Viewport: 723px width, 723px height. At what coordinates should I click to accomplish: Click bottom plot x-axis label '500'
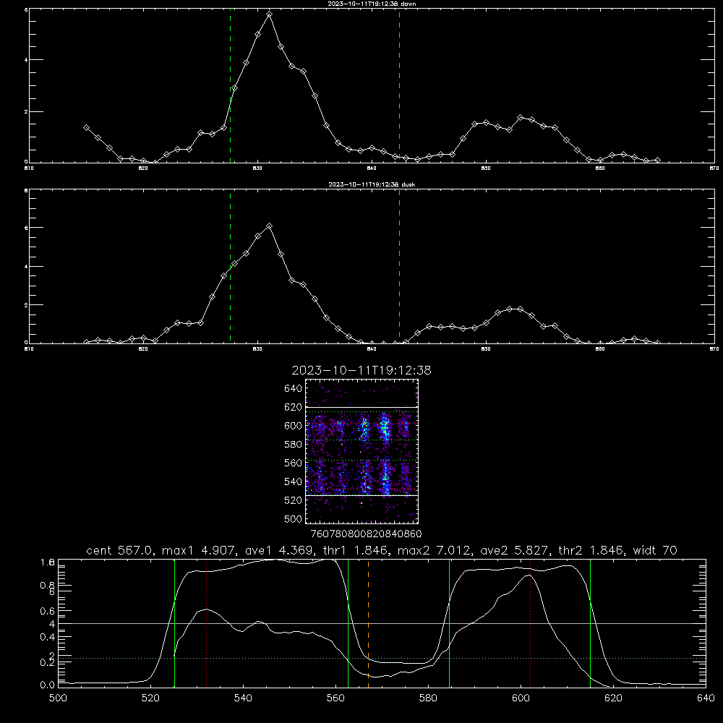pyautogui.click(x=58, y=698)
